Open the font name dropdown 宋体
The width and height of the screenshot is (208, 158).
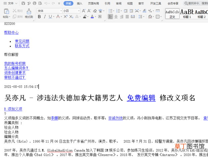[x=61, y=11]
